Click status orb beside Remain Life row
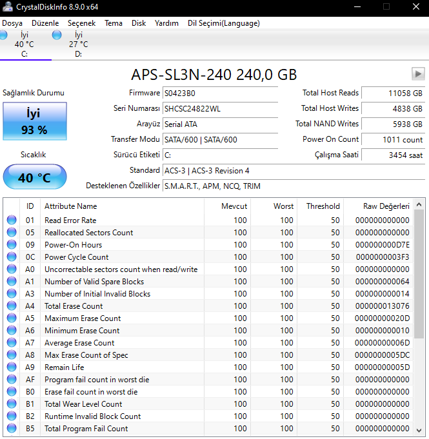This screenshot has height=439, width=429. tap(12, 367)
